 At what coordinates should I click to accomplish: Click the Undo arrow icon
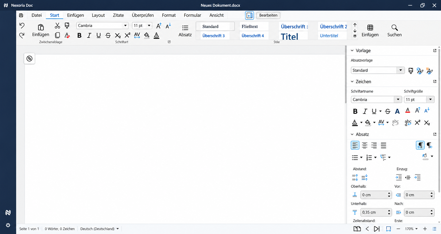pyautogui.click(x=22, y=25)
